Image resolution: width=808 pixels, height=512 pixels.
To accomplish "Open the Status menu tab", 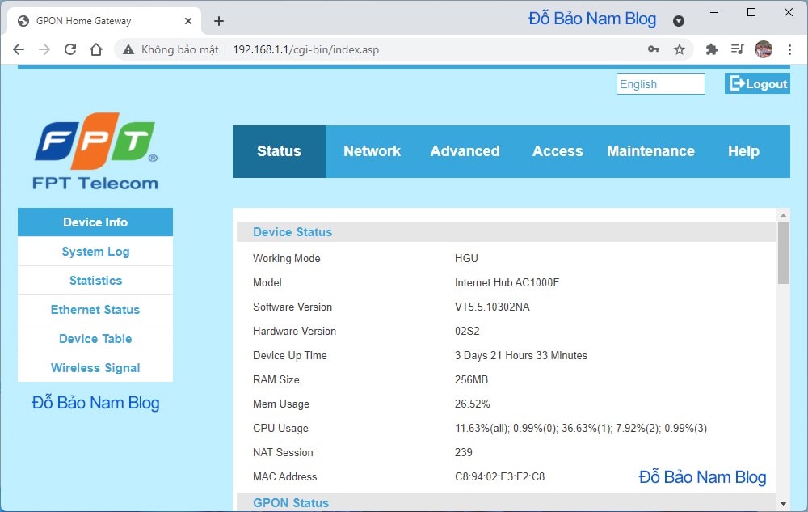I will [279, 151].
